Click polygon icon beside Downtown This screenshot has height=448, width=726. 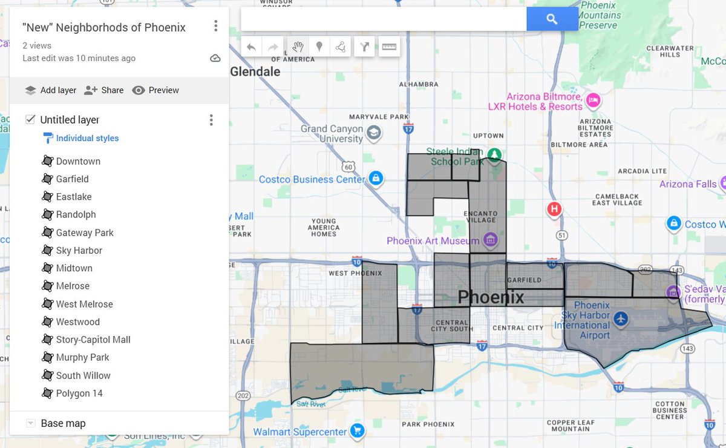click(x=48, y=161)
